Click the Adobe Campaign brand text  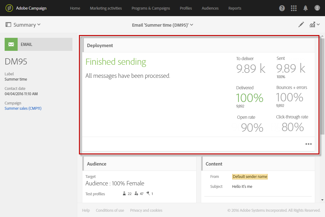[x=31, y=8]
